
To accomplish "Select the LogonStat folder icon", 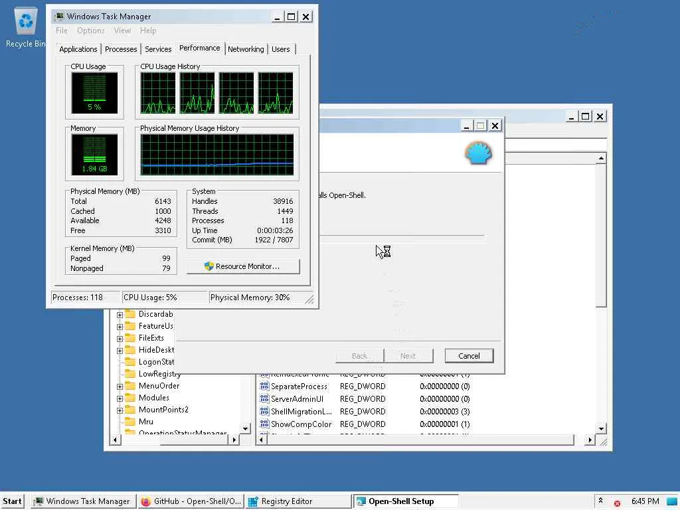I will click(x=130, y=361).
